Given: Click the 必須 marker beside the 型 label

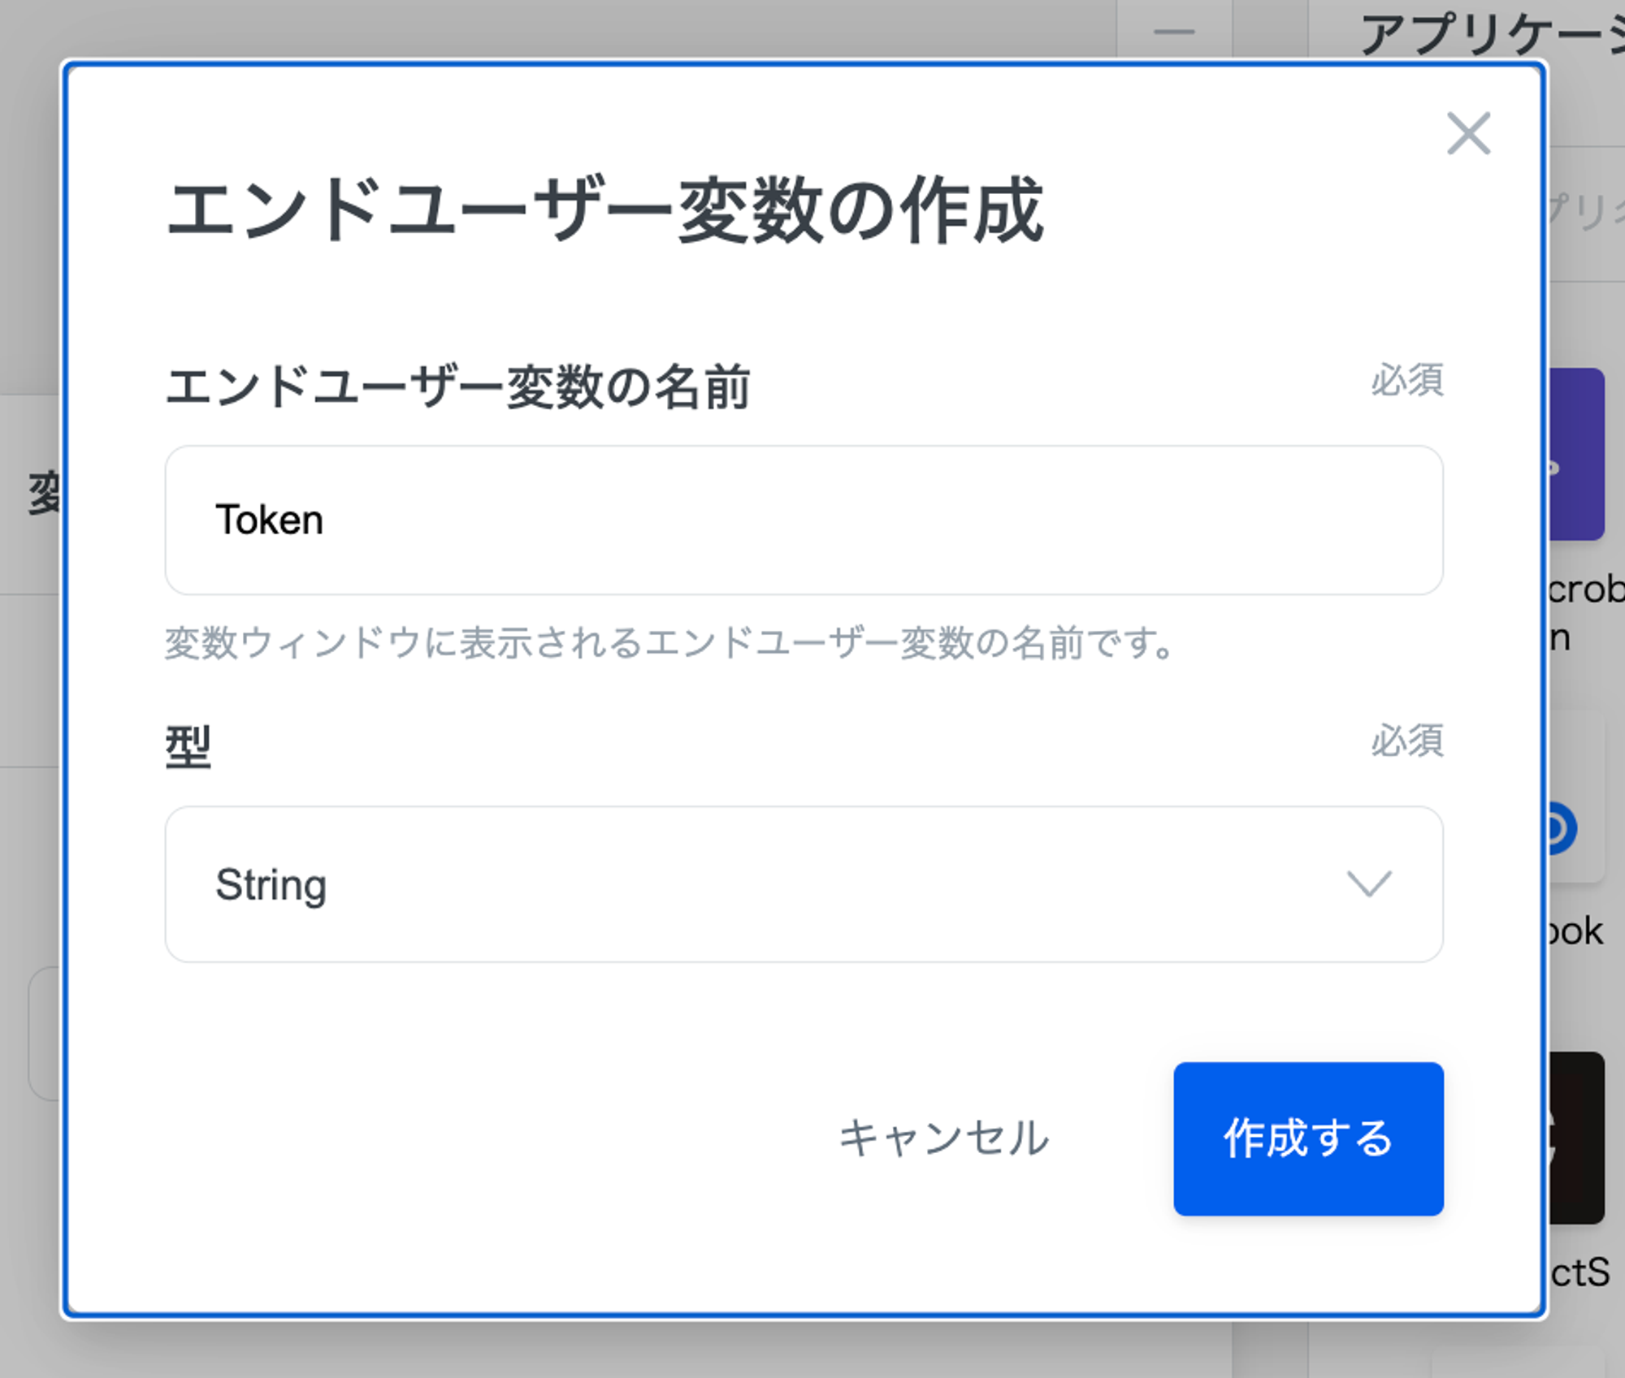Looking at the screenshot, I should [x=1407, y=741].
